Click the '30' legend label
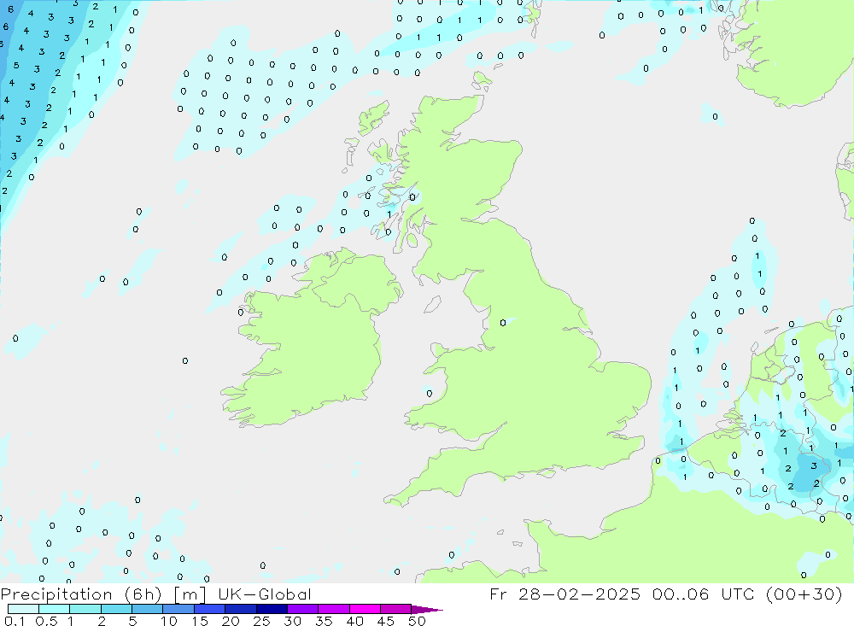 pyautogui.click(x=292, y=621)
